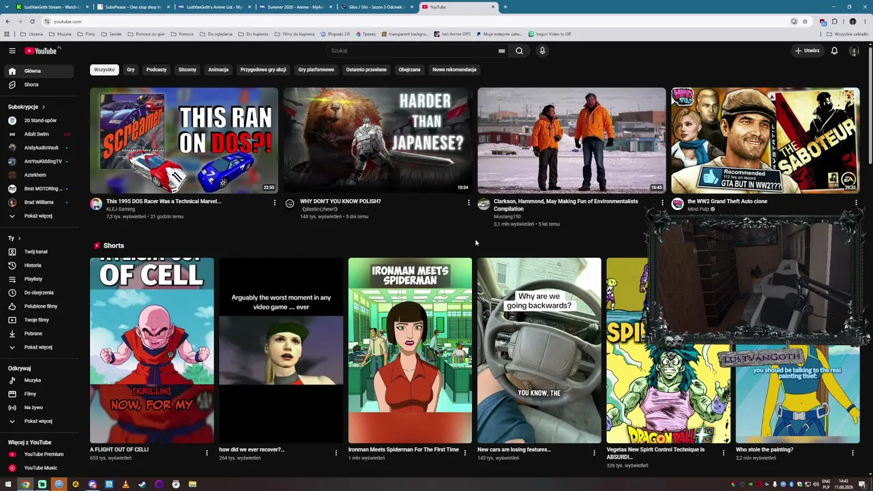Open Pobrane downloads in sidebar
The height and width of the screenshot is (491, 873).
pyautogui.click(x=38, y=333)
